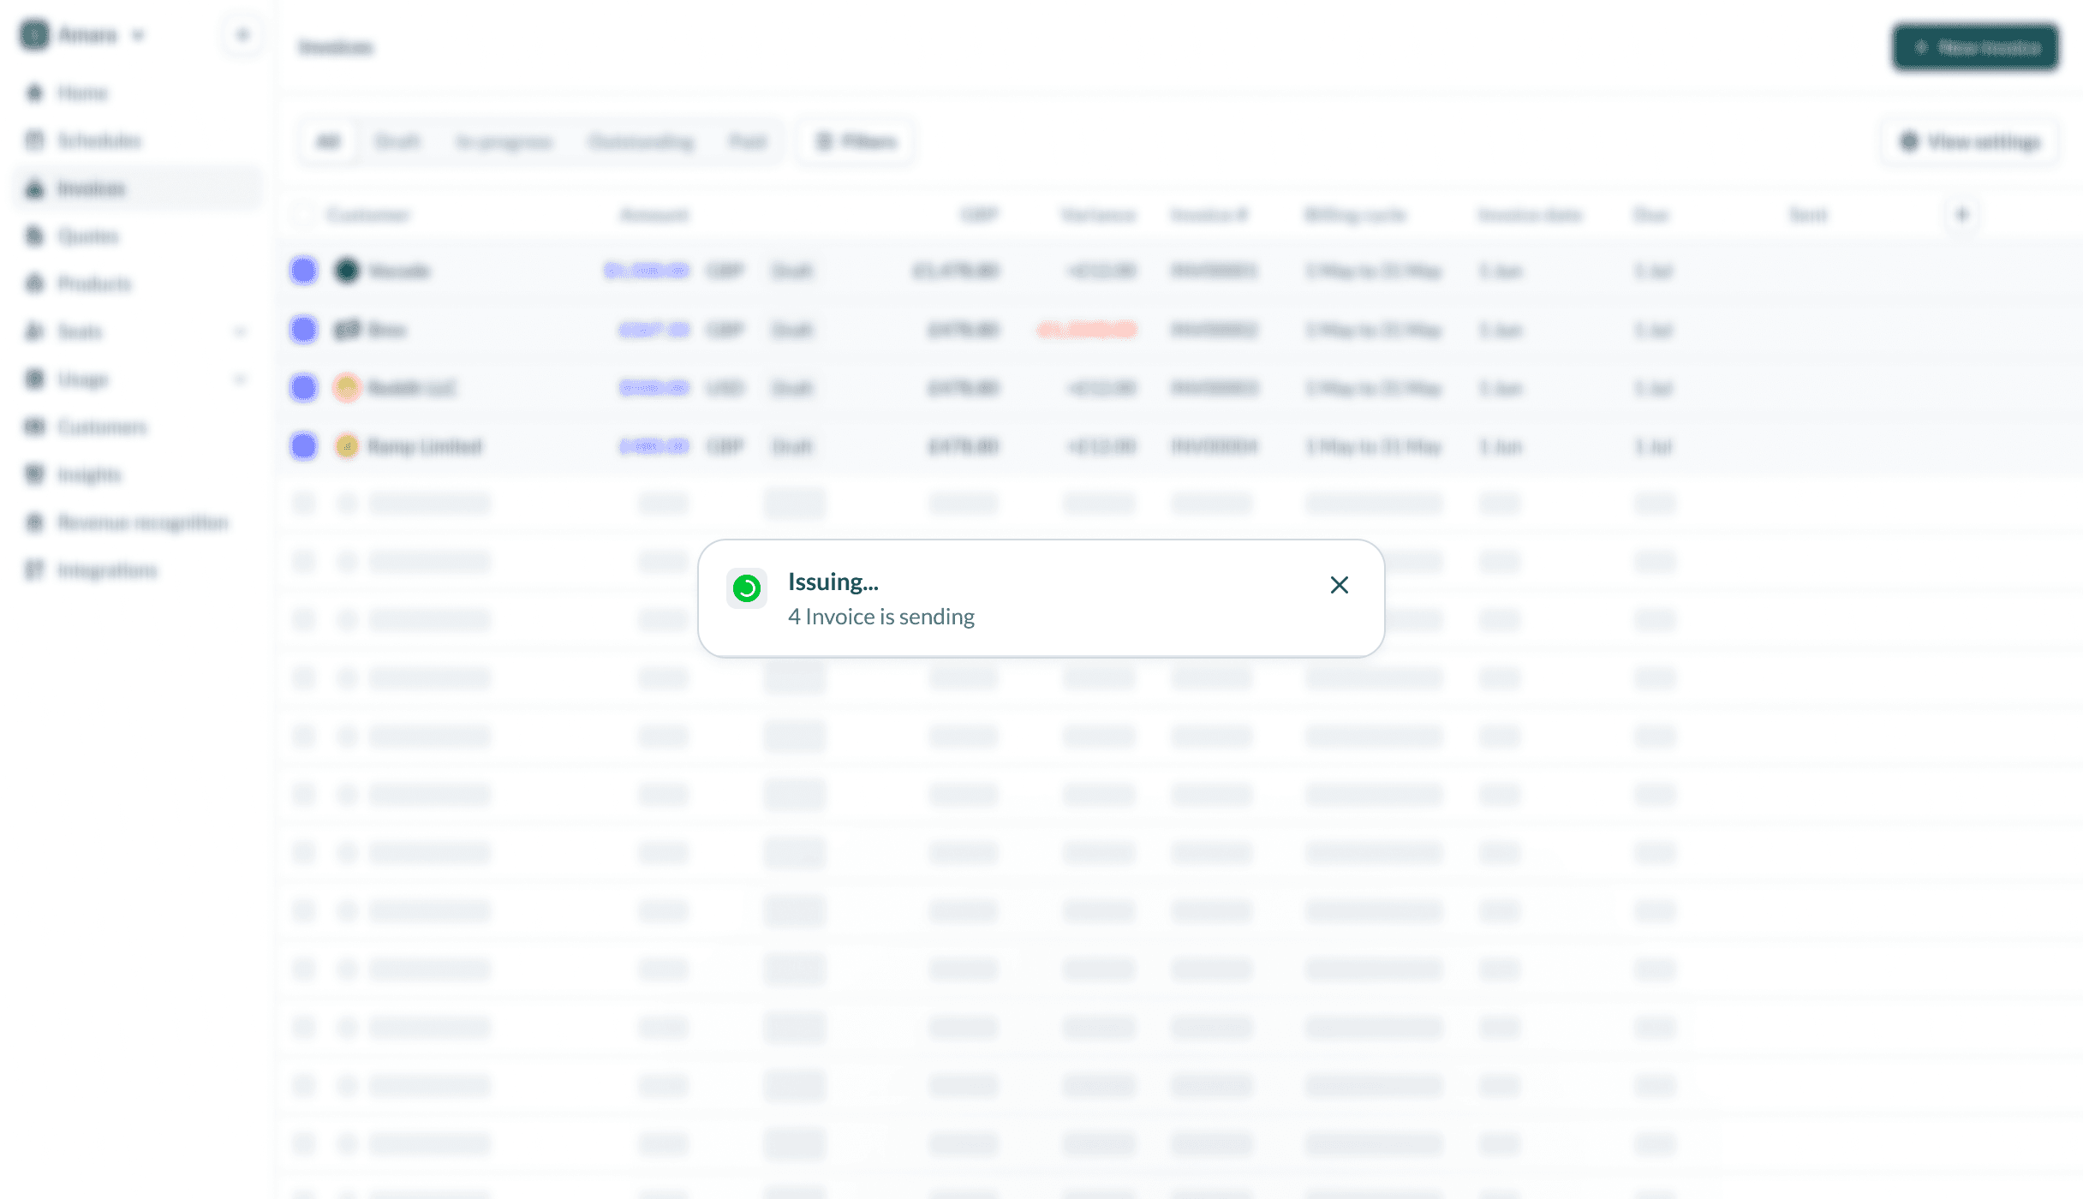Open the Home sidebar icon

click(34, 92)
